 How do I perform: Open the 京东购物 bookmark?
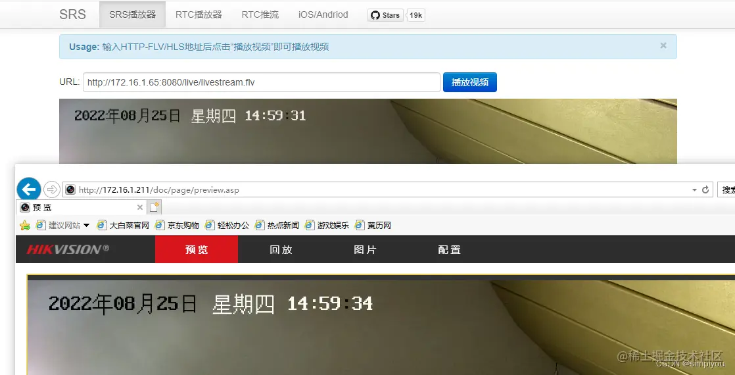click(x=178, y=226)
